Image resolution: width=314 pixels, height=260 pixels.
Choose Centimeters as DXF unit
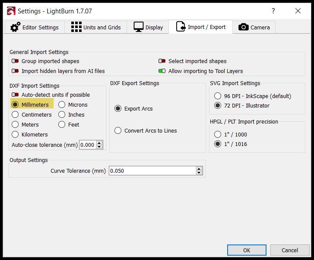click(x=15, y=114)
